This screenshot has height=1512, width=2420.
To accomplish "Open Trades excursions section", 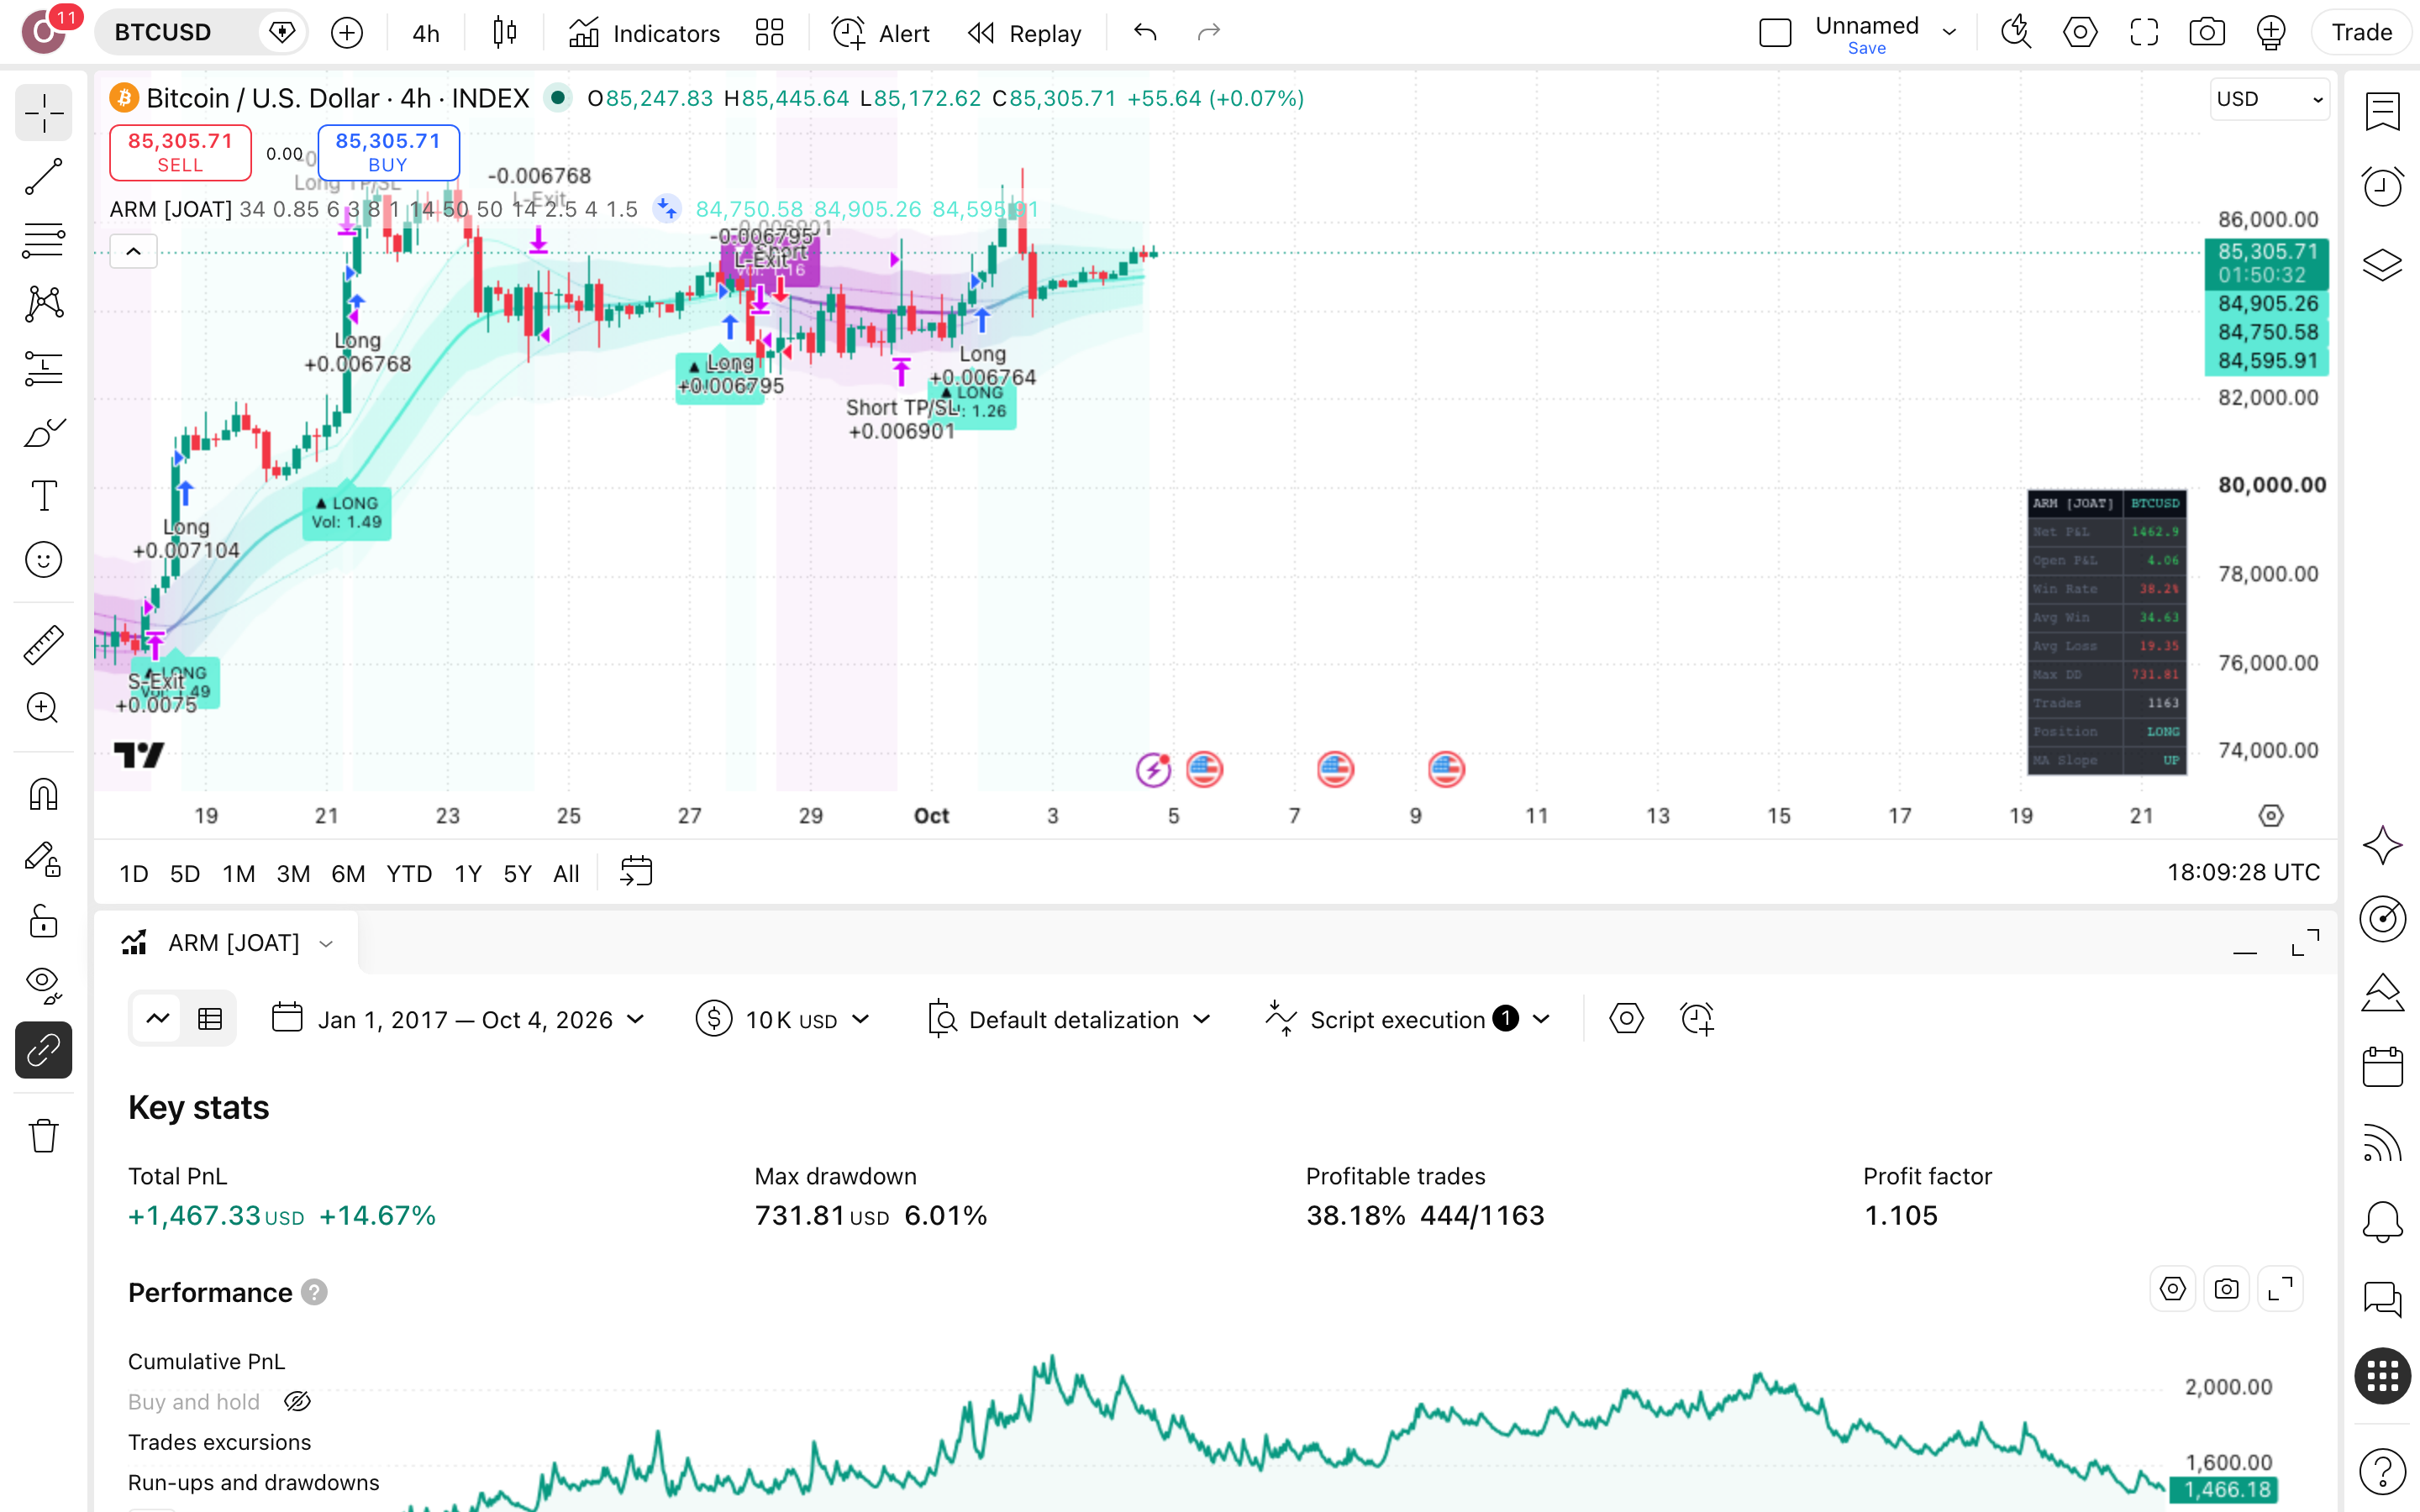I will (219, 1442).
